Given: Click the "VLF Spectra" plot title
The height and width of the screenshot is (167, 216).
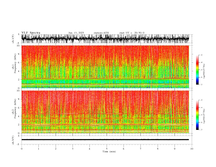Looking at the screenshot, I should coord(31,33).
